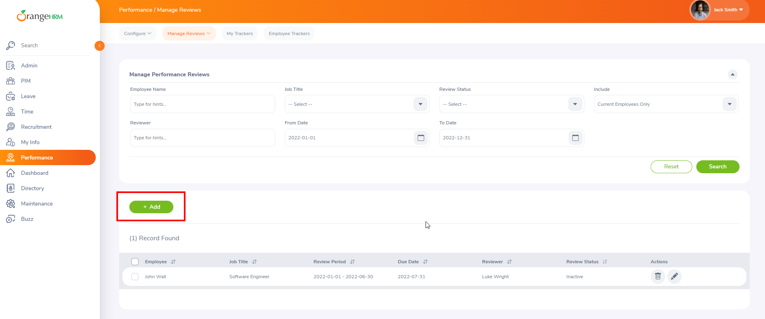Click the Maintenance gear icon
The image size is (765, 319).
pyautogui.click(x=11, y=204)
